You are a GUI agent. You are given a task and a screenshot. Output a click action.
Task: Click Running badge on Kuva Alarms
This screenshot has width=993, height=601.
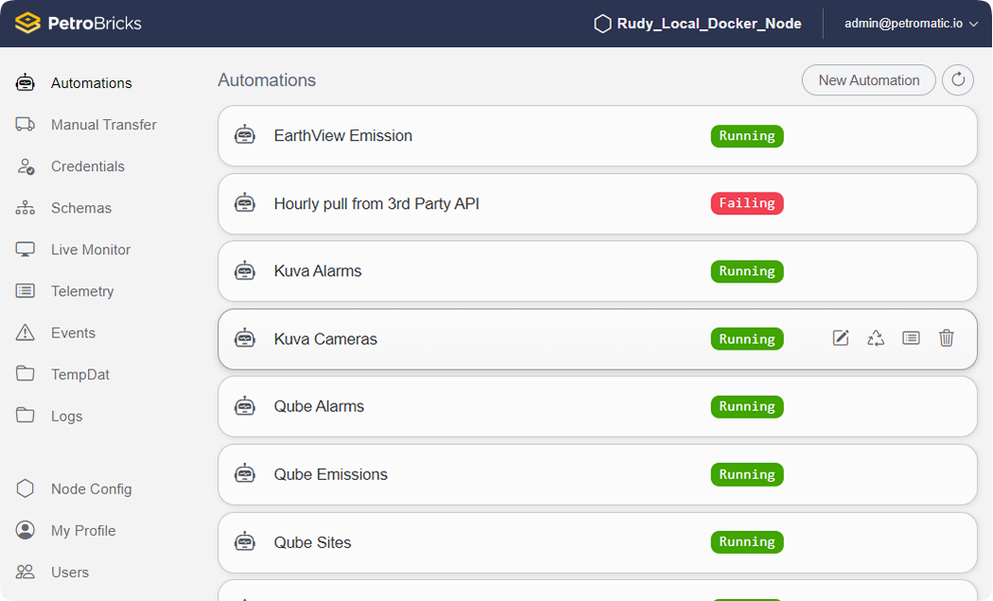pos(747,271)
